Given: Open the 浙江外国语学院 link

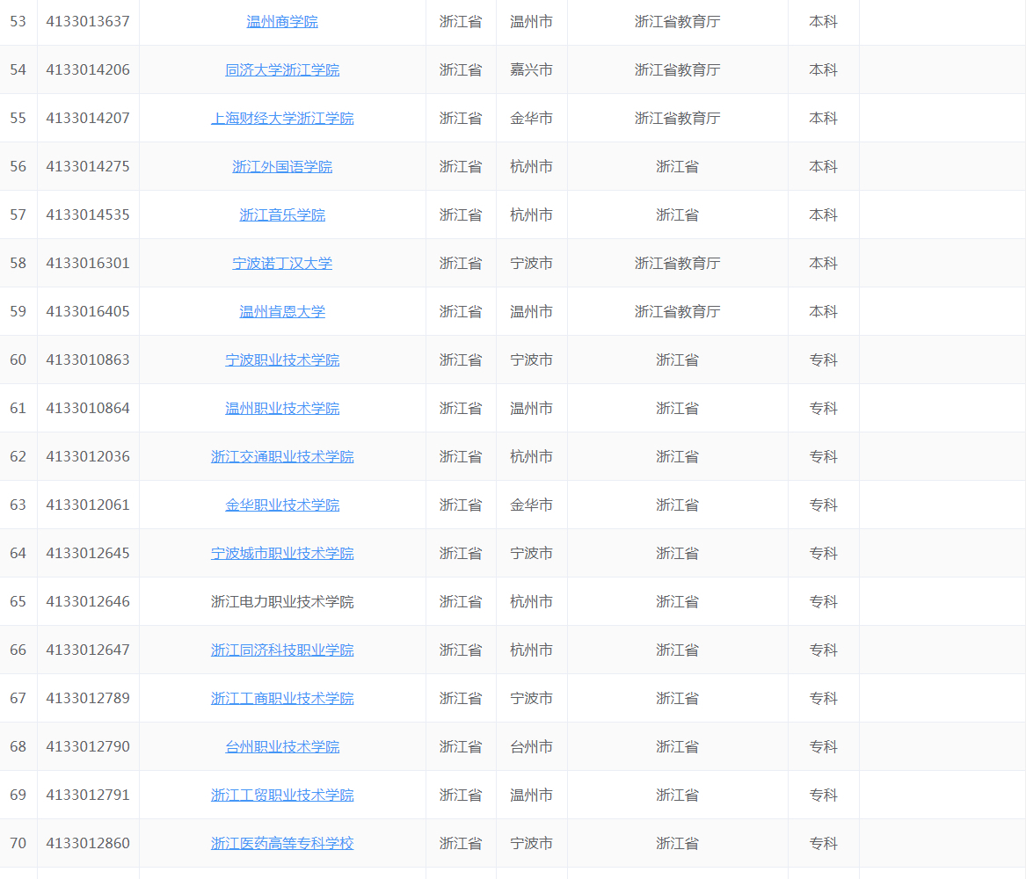Looking at the screenshot, I should (x=282, y=167).
